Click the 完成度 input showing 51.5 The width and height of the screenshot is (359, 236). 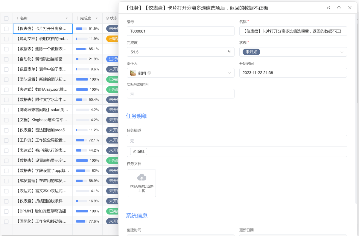pyautogui.click(x=177, y=52)
